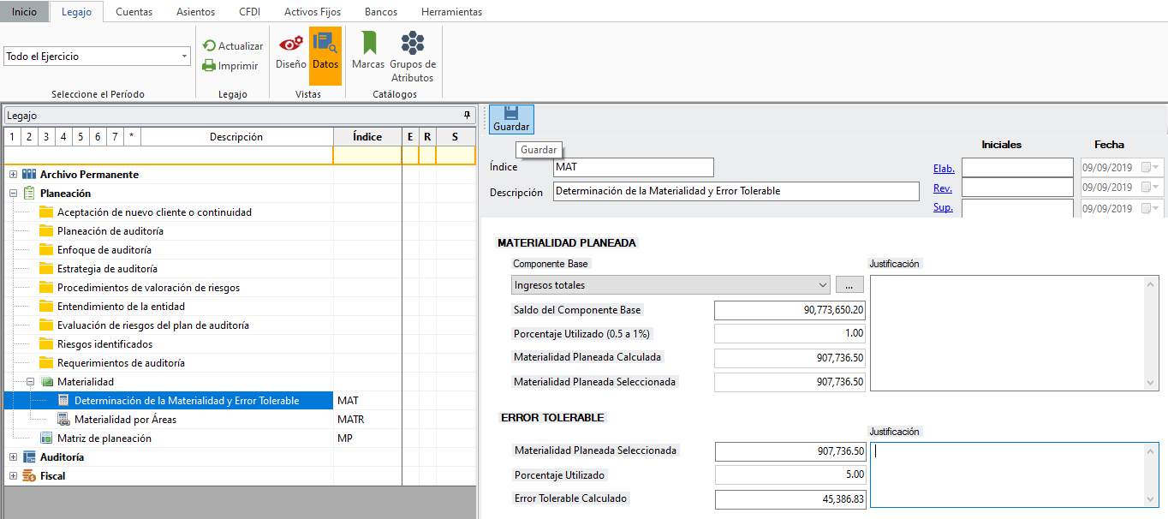Click the Elab. initials link
Screen dimensions: 1168x519
(944, 169)
